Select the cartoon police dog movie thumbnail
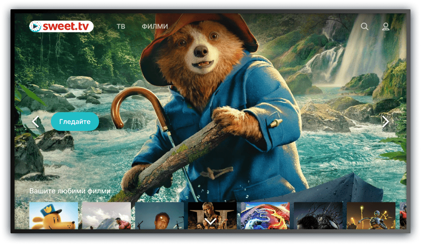 pyautogui.click(x=54, y=216)
